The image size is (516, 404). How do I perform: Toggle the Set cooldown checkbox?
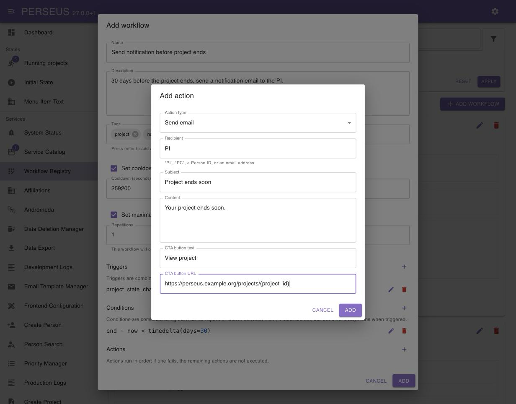(114, 168)
